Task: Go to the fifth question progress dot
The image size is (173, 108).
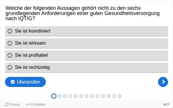Action: pos(76,96)
